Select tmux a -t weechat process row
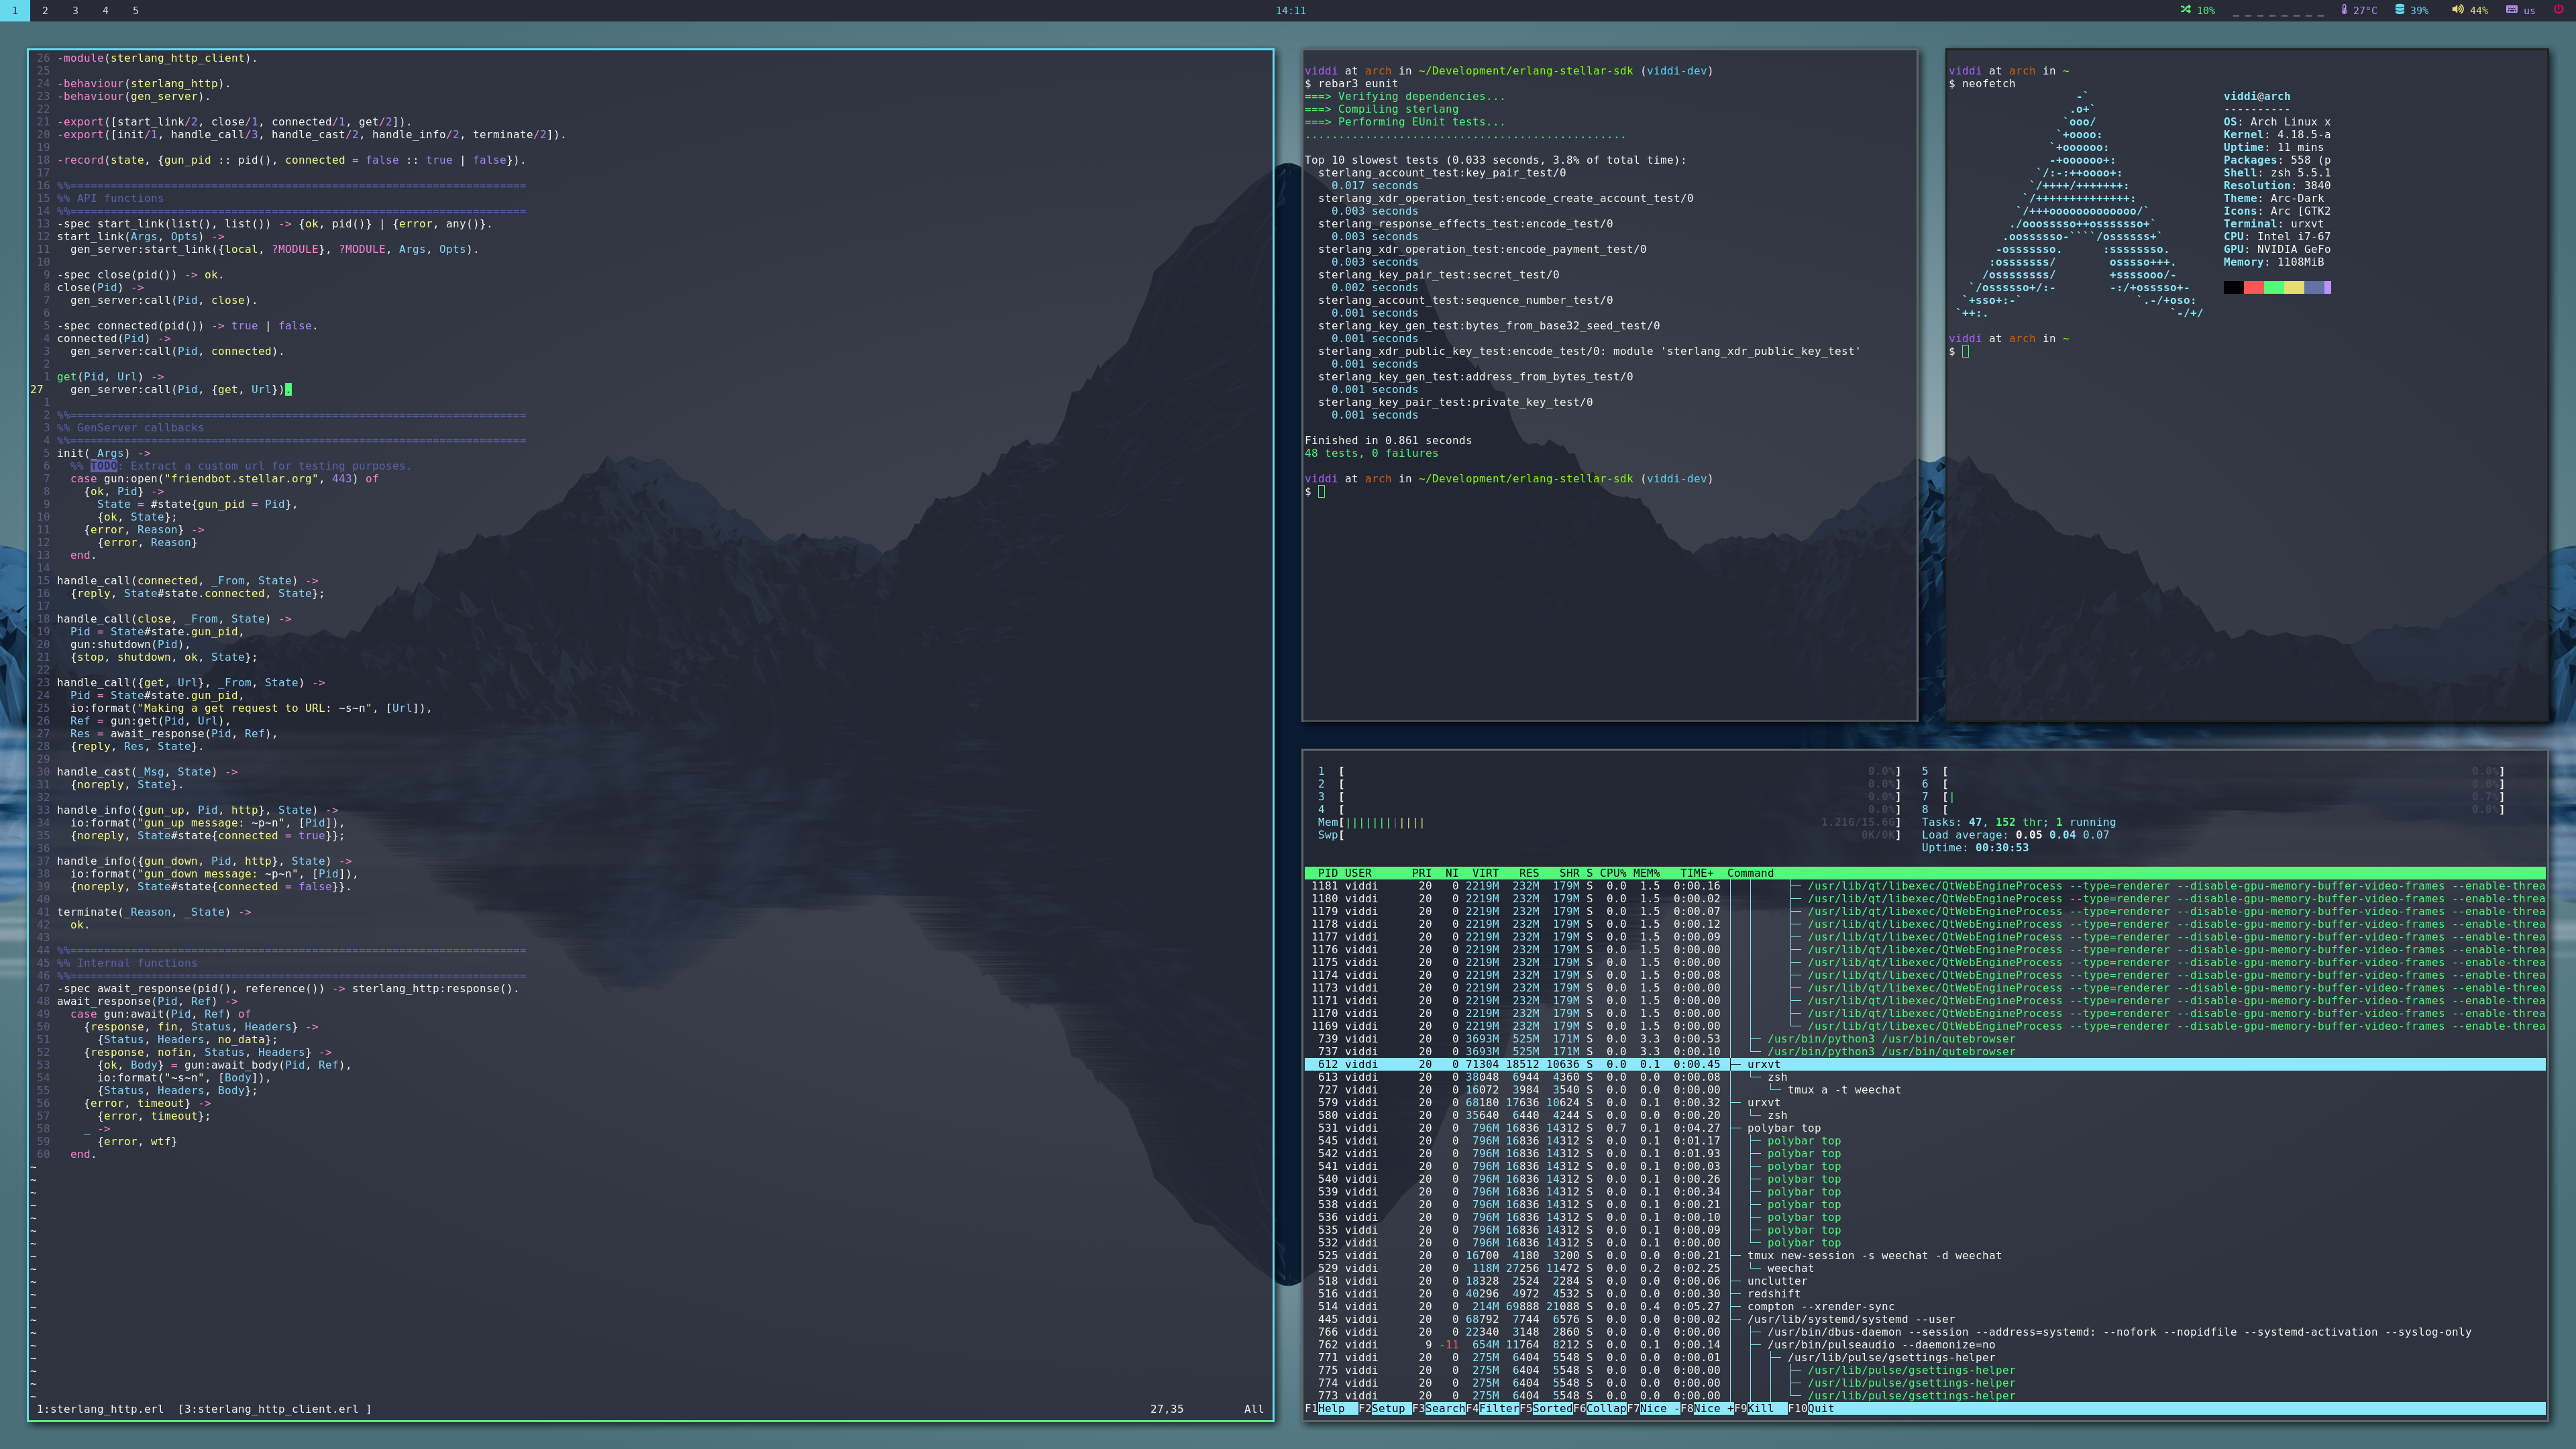This screenshot has width=2576, height=1449. pos(1924,1090)
